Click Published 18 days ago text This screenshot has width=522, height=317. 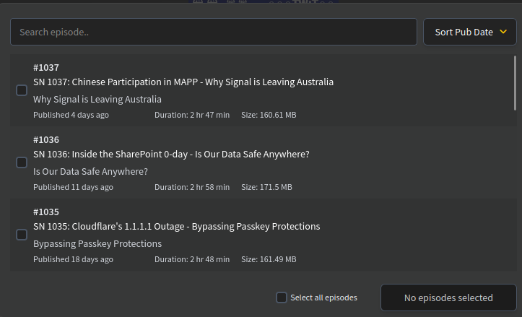click(x=73, y=259)
